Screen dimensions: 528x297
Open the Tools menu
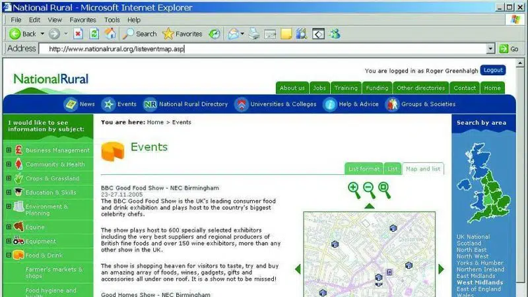click(112, 20)
